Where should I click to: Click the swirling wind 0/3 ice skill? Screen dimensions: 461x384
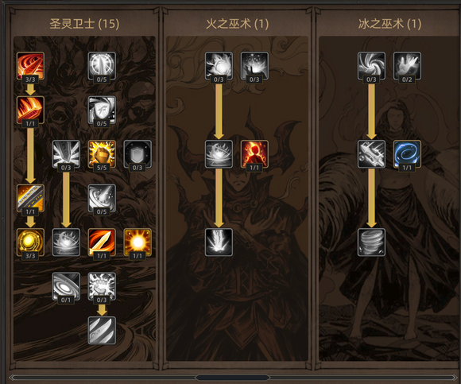coord(371,66)
